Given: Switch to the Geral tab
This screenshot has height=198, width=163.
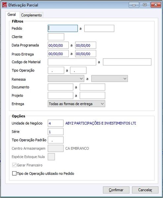Looking at the screenshot, I should (12, 15).
